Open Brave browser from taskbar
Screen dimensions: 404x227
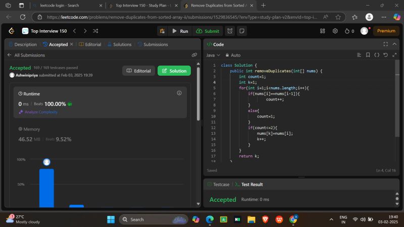point(265,219)
